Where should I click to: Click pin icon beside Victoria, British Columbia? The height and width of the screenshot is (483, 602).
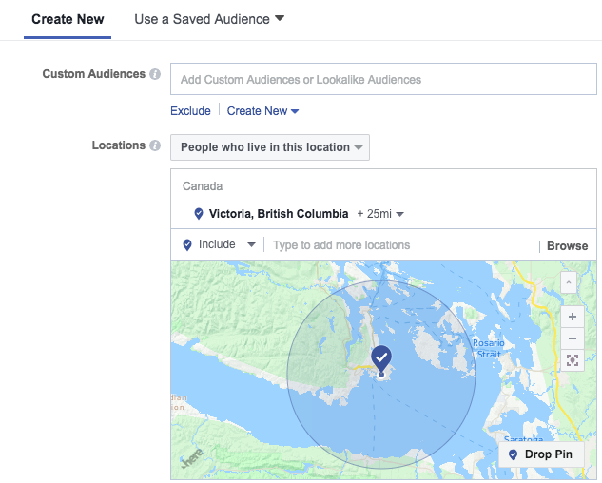198,214
